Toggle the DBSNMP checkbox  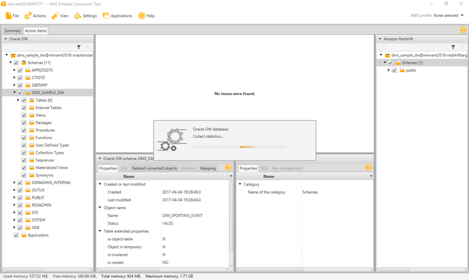pyautogui.click(x=20, y=85)
